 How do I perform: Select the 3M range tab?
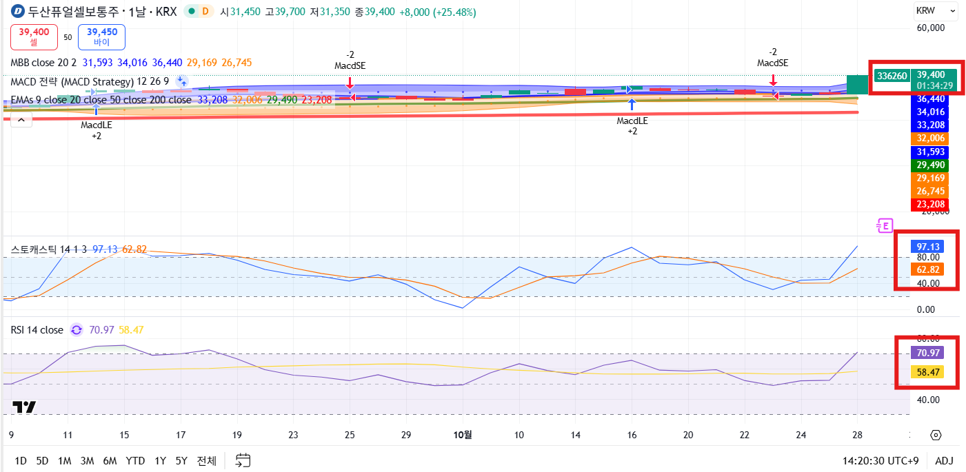[x=87, y=461]
